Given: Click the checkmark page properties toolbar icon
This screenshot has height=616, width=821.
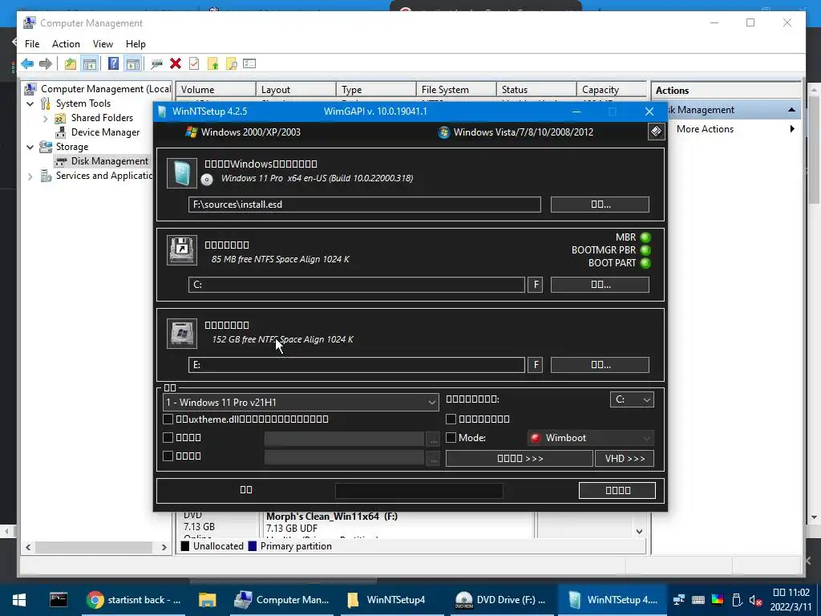Looking at the screenshot, I should pos(194,64).
